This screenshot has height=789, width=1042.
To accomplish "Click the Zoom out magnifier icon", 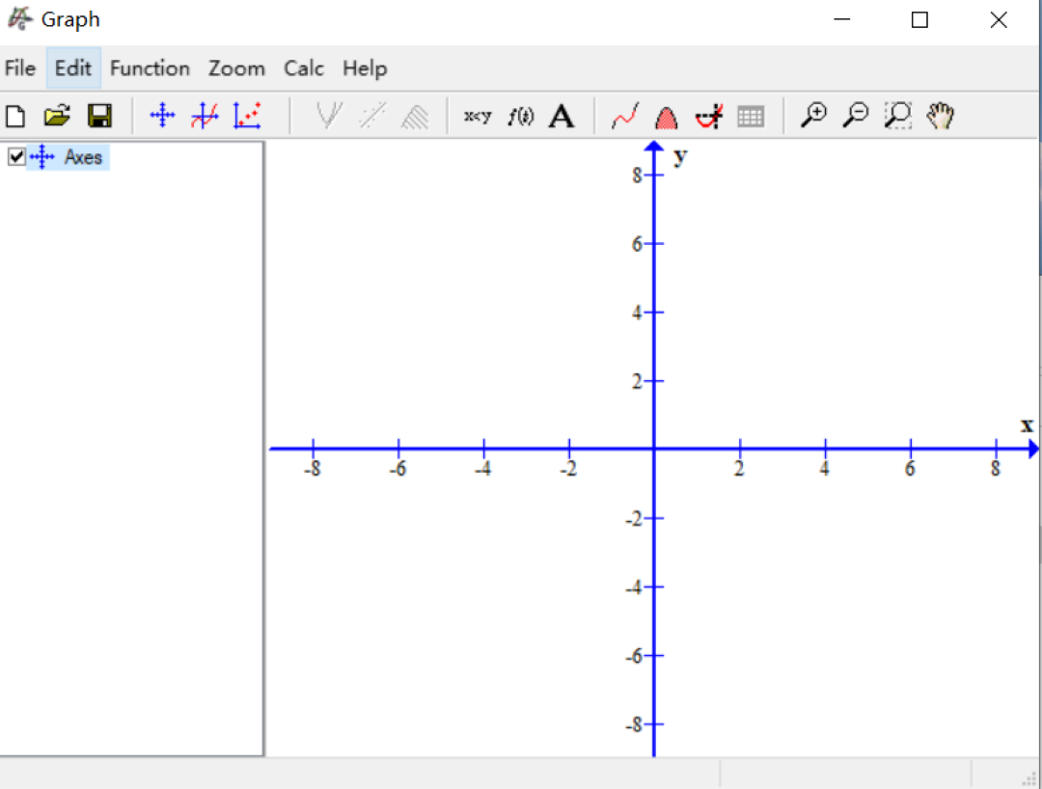I will click(x=855, y=117).
